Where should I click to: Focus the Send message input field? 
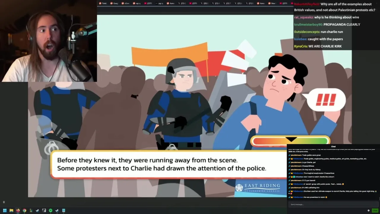coord(333,204)
